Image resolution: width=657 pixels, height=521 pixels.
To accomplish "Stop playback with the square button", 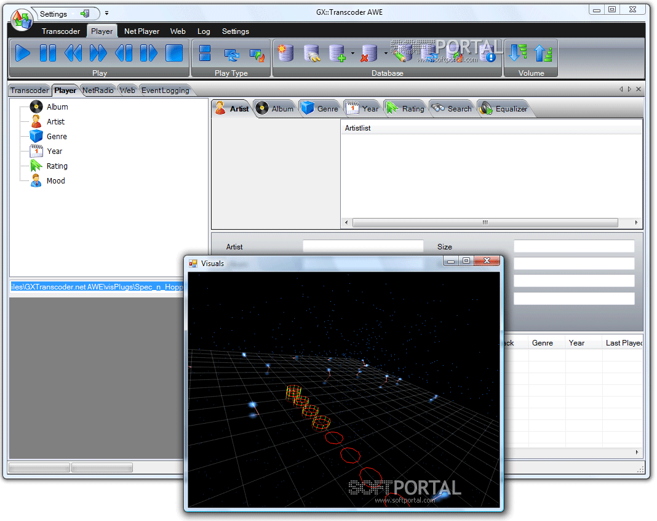I will [174, 54].
